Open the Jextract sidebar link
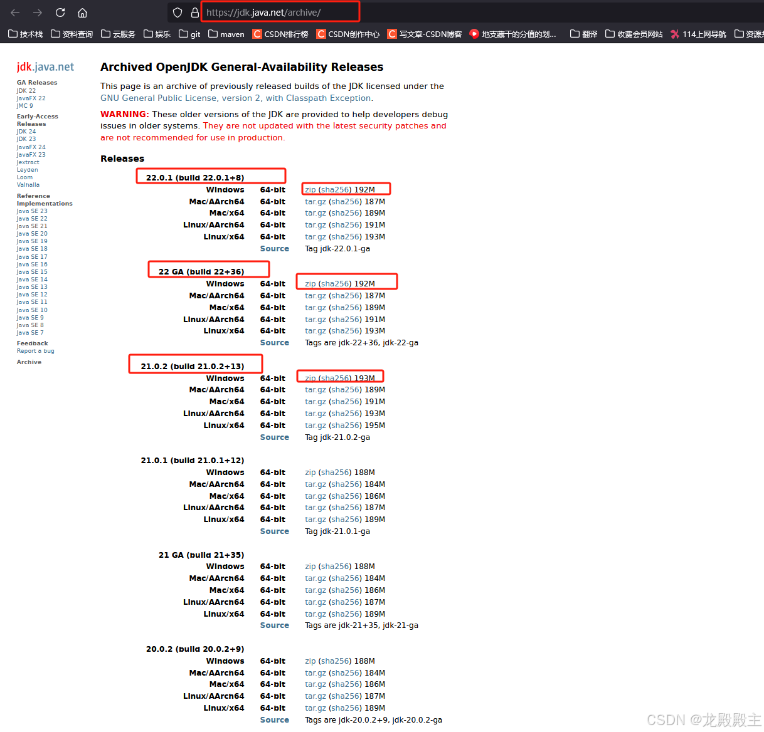764x732 pixels. pos(28,162)
